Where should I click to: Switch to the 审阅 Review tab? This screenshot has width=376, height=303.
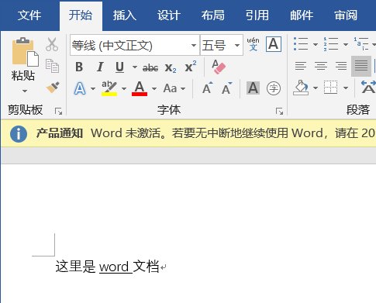tap(346, 15)
